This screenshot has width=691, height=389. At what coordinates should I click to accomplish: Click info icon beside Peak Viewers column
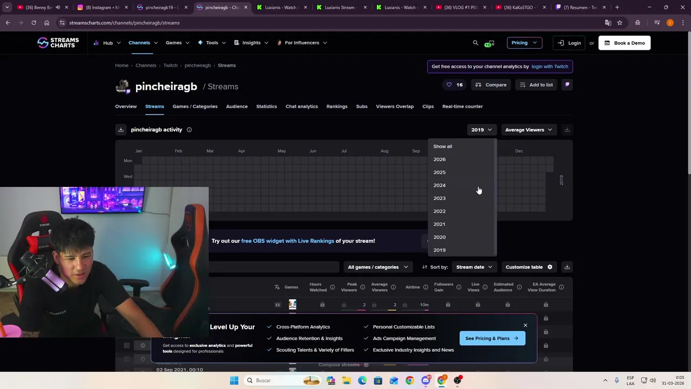click(x=363, y=287)
